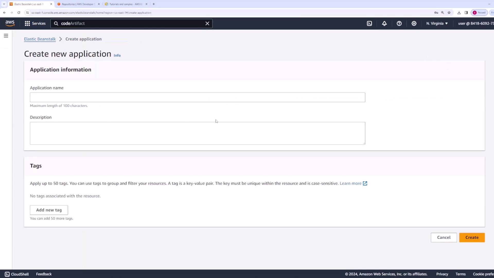
Task: Click inside the Description text area
Action: [197, 133]
